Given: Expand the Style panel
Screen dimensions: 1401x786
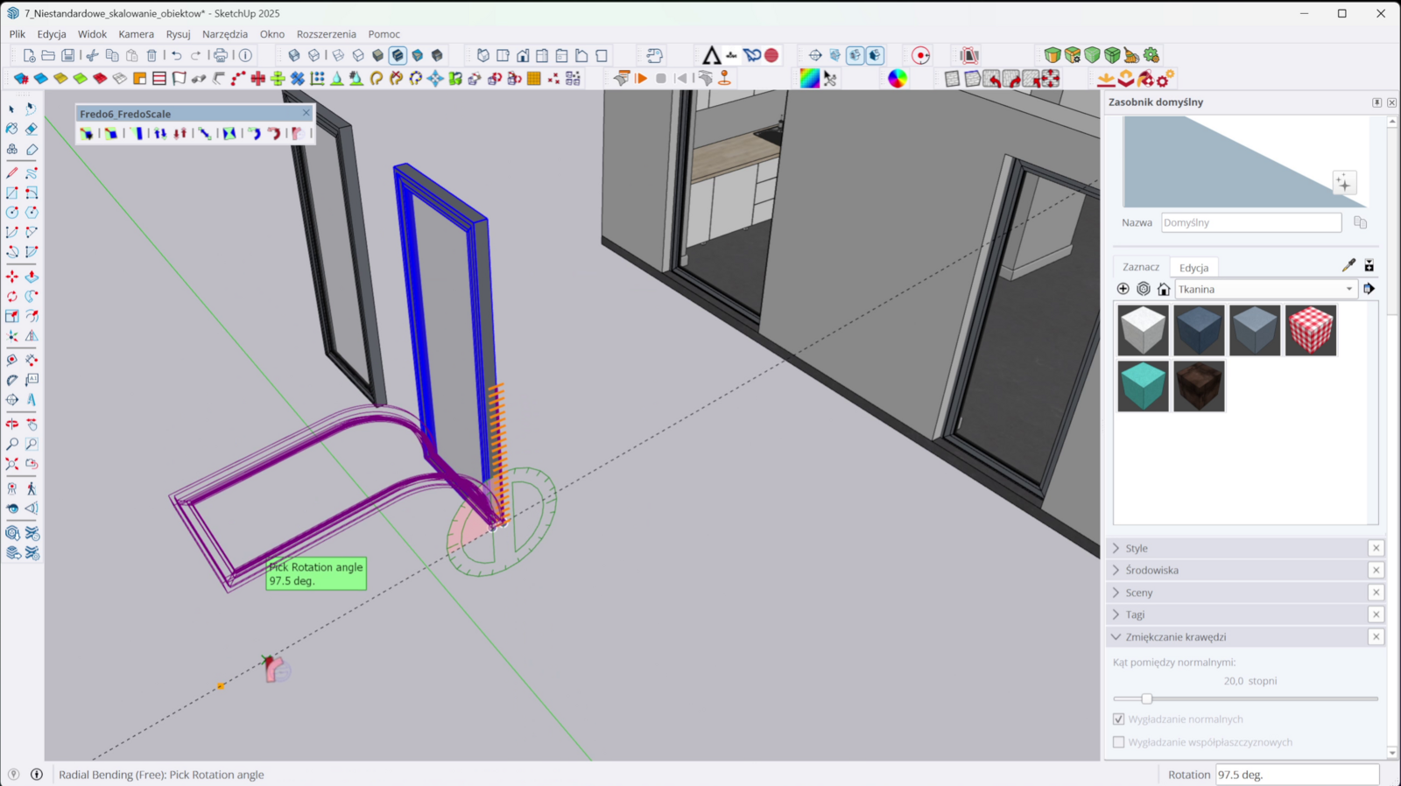Looking at the screenshot, I should (x=1137, y=548).
